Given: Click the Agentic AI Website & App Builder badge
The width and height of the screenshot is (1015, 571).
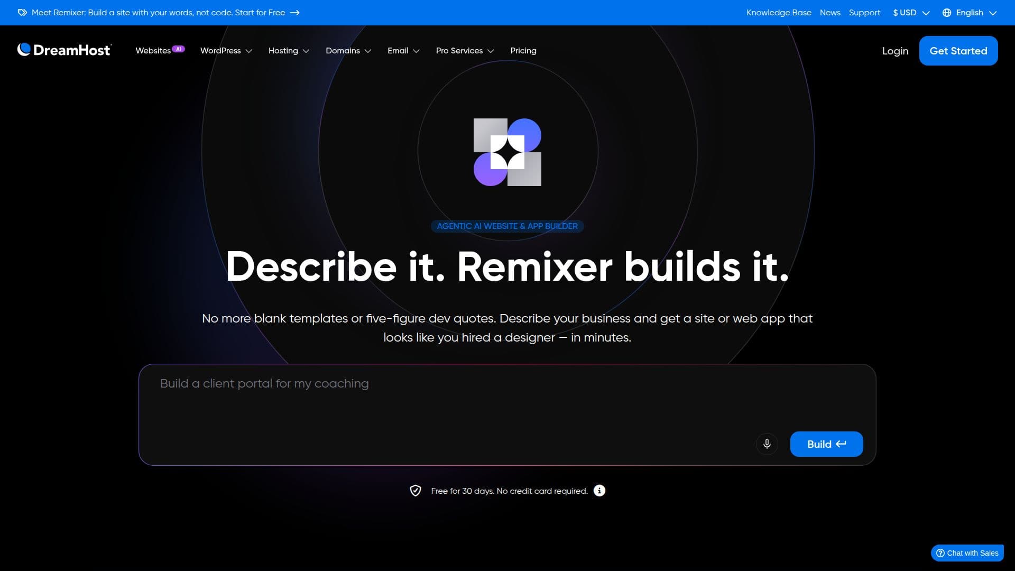Looking at the screenshot, I should tap(508, 226).
